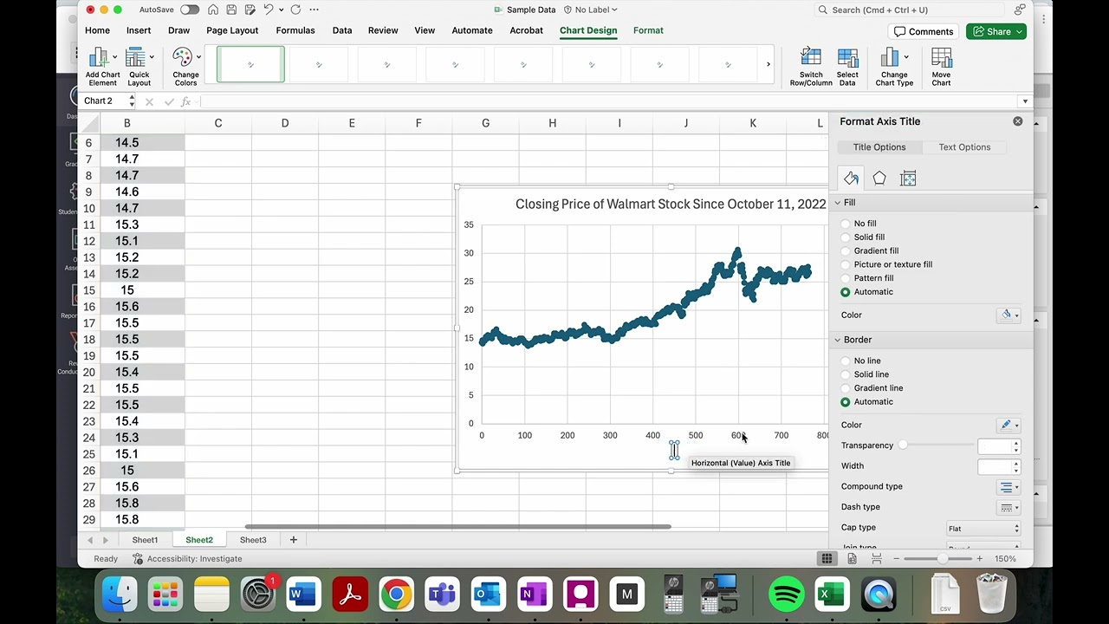The image size is (1109, 624).
Task: Switch to the Format ribbon tab
Action: (x=648, y=30)
